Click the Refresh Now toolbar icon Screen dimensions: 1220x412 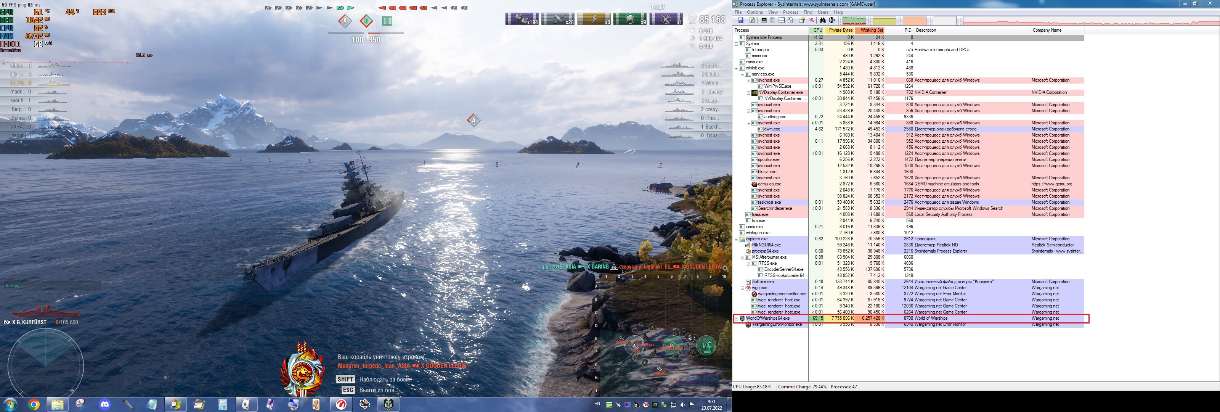point(752,20)
